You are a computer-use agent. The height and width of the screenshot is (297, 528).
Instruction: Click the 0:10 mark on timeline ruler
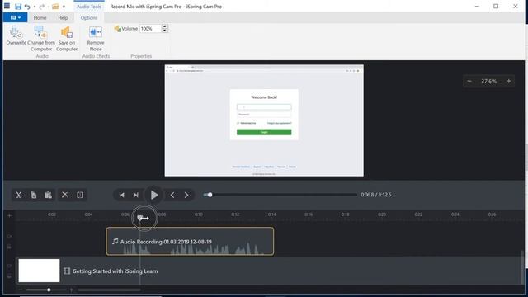click(199, 214)
